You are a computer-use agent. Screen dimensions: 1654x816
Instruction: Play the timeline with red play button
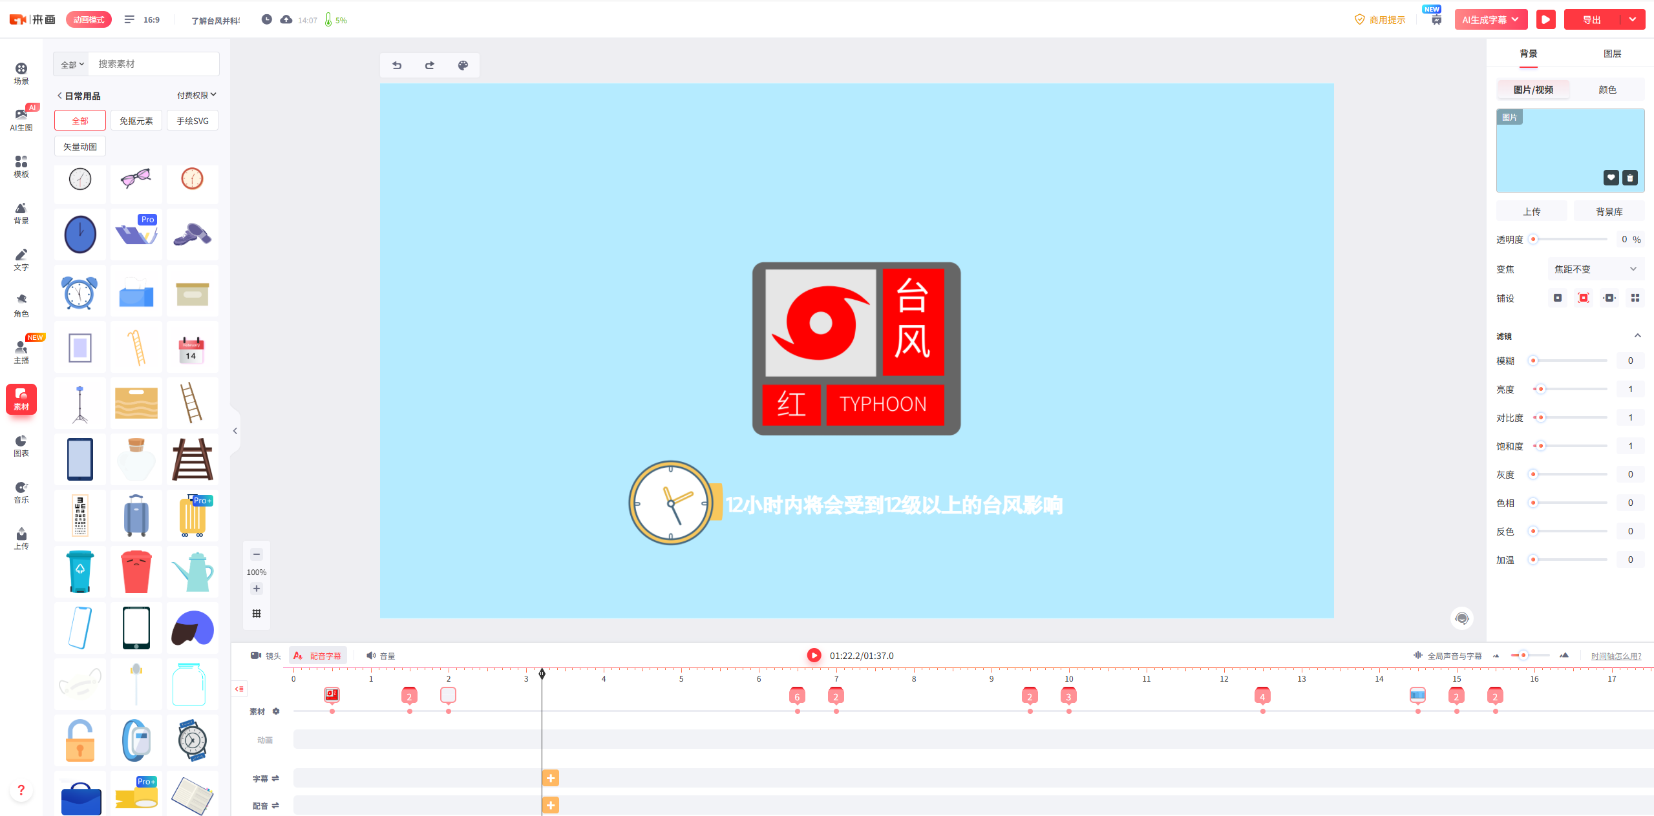point(814,655)
